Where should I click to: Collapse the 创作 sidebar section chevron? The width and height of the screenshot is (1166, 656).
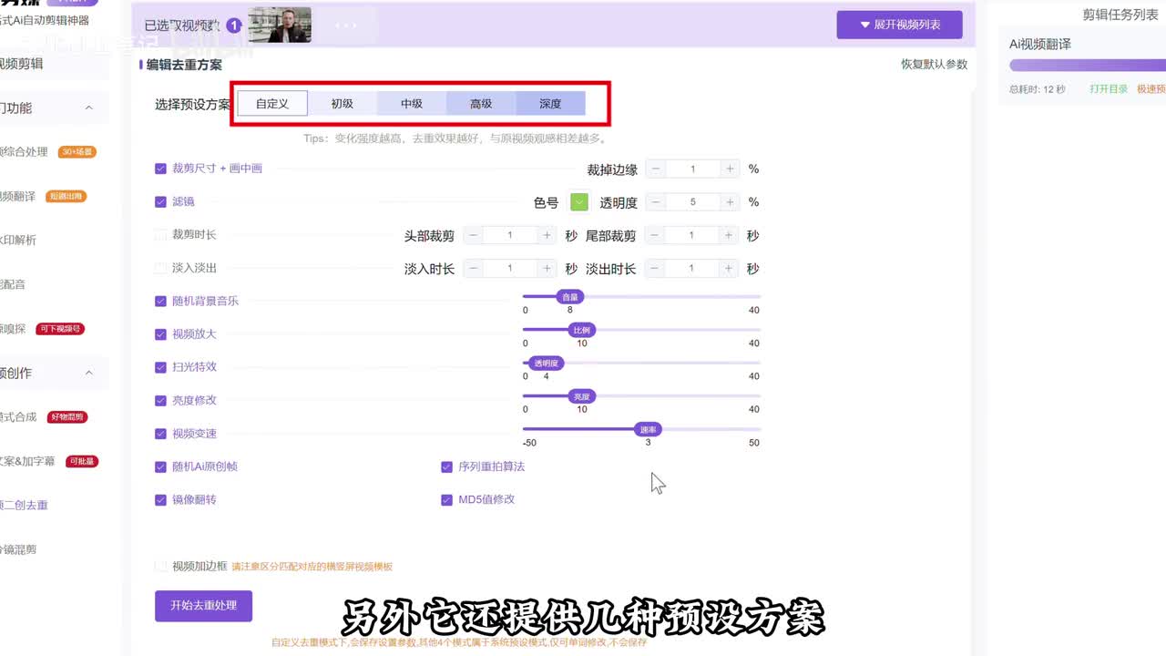(89, 374)
